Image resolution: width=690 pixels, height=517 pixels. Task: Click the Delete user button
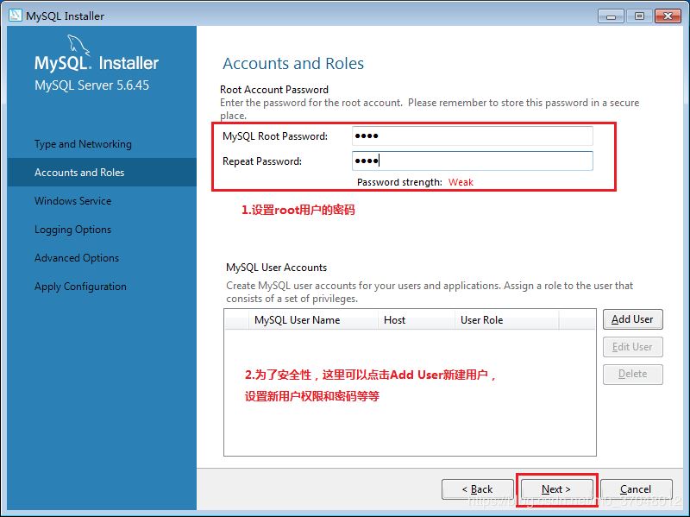632,374
